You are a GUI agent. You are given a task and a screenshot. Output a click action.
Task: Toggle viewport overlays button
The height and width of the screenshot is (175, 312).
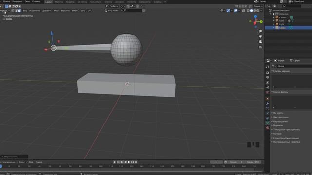(236, 11)
